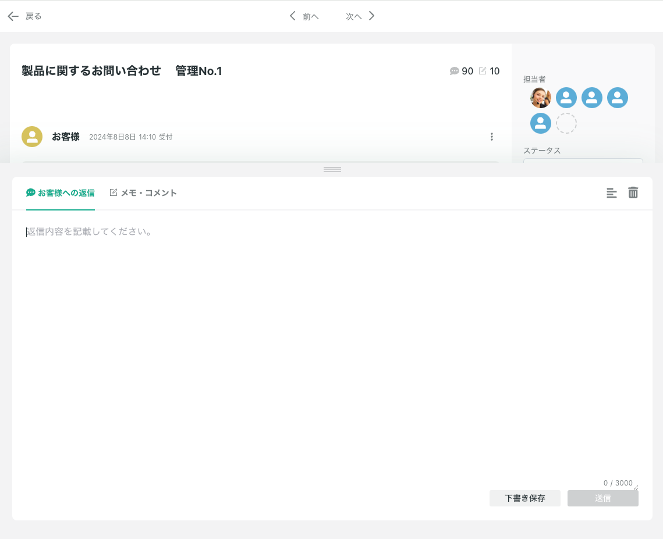Click the speech bubble comment count icon
Image resolution: width=663 pixels, height=539 pixels.
click(x=455, y=71)
